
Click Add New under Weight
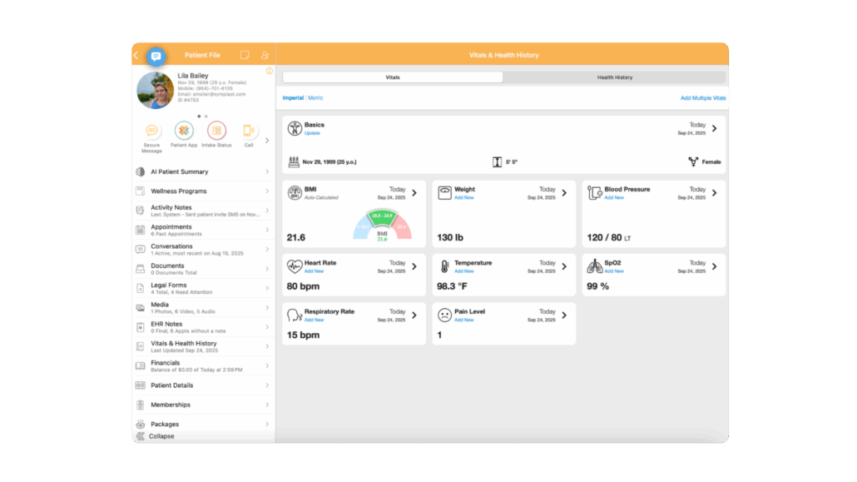coord(463,198)
